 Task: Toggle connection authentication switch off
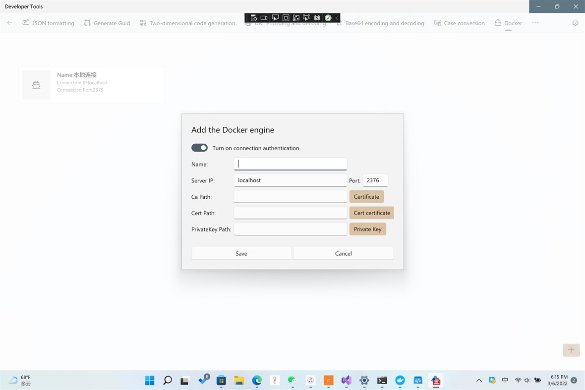point(199,148)
